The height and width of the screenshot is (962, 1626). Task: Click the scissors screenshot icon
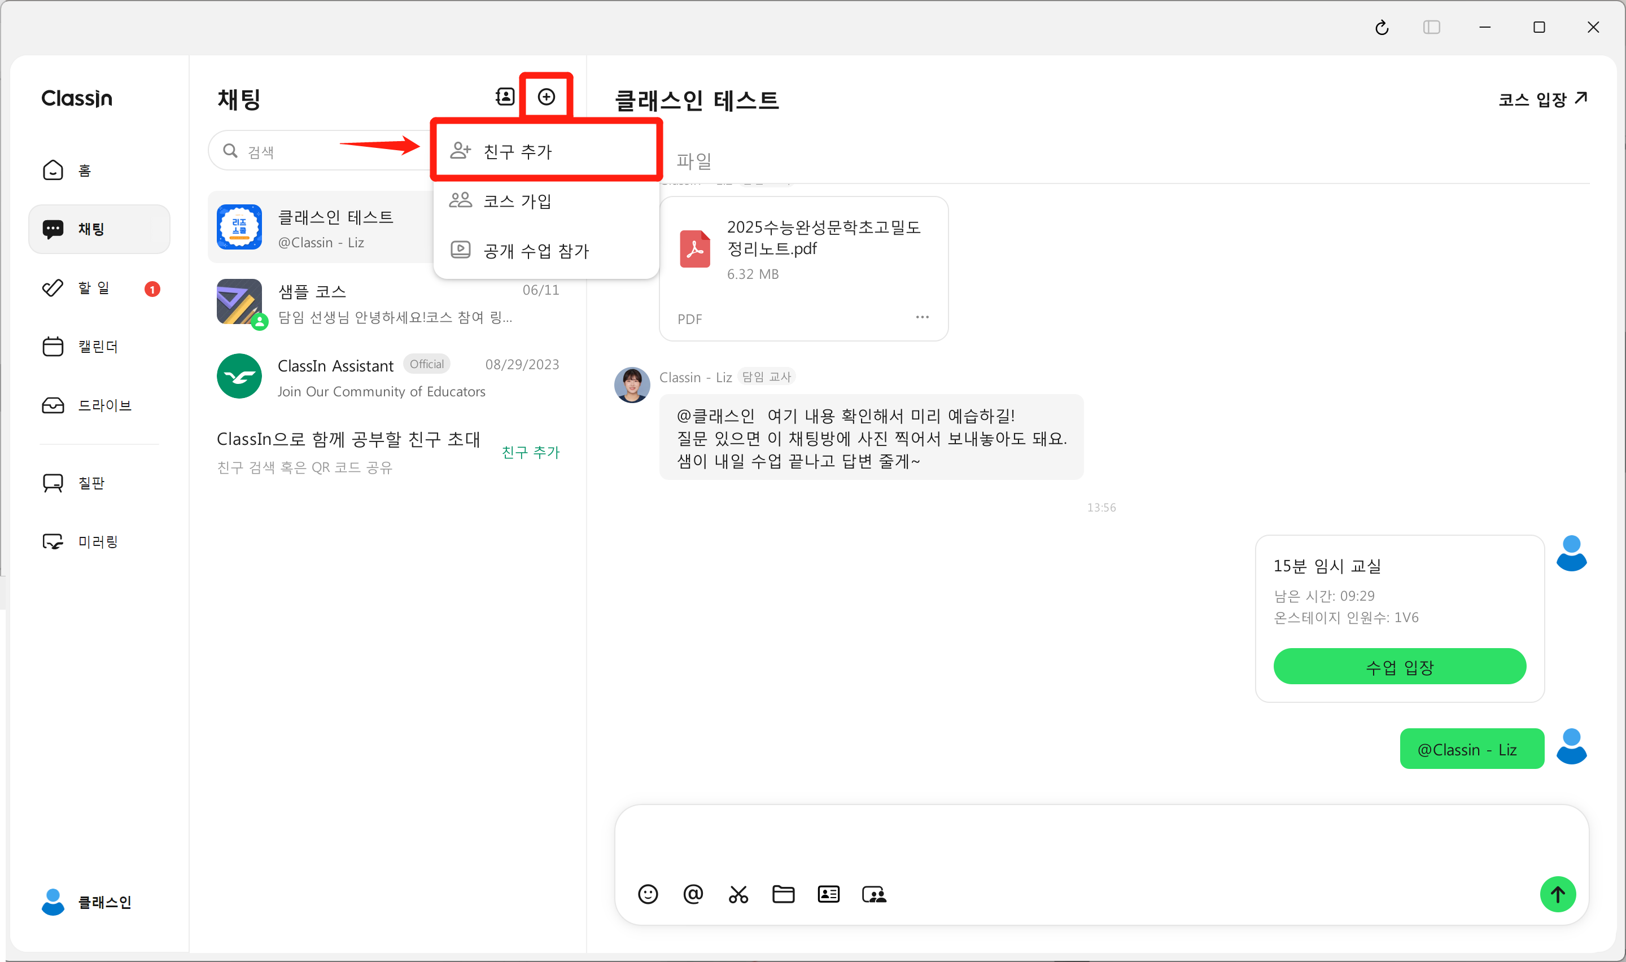(738, 895)
